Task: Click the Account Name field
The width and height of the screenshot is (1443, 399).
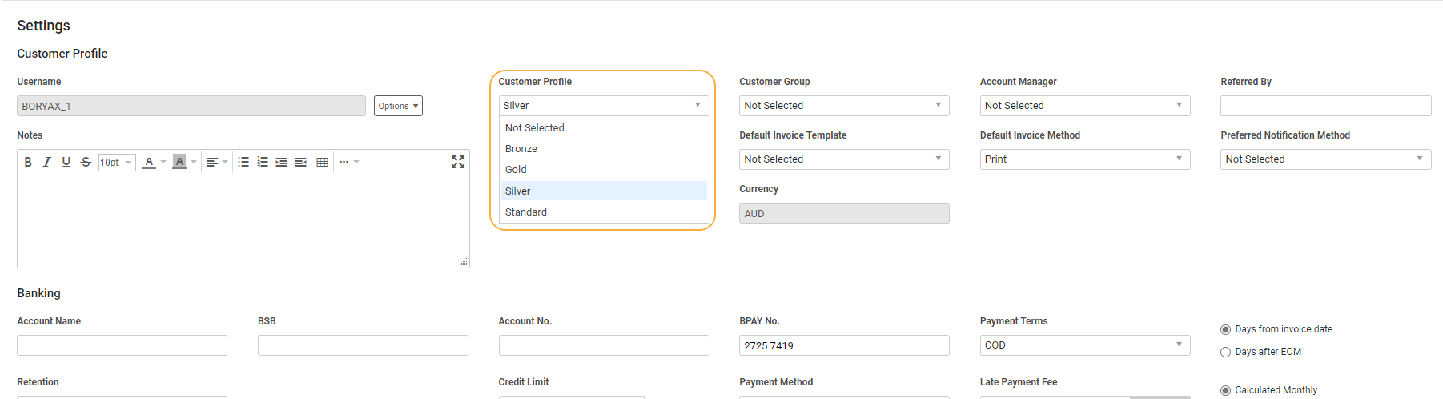Action: pyautogui.click(x=122, y=345)
